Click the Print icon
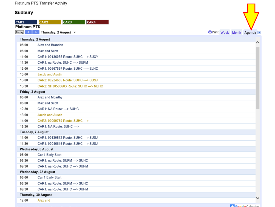This screenshot has width=275, height=207. (210, 32)
